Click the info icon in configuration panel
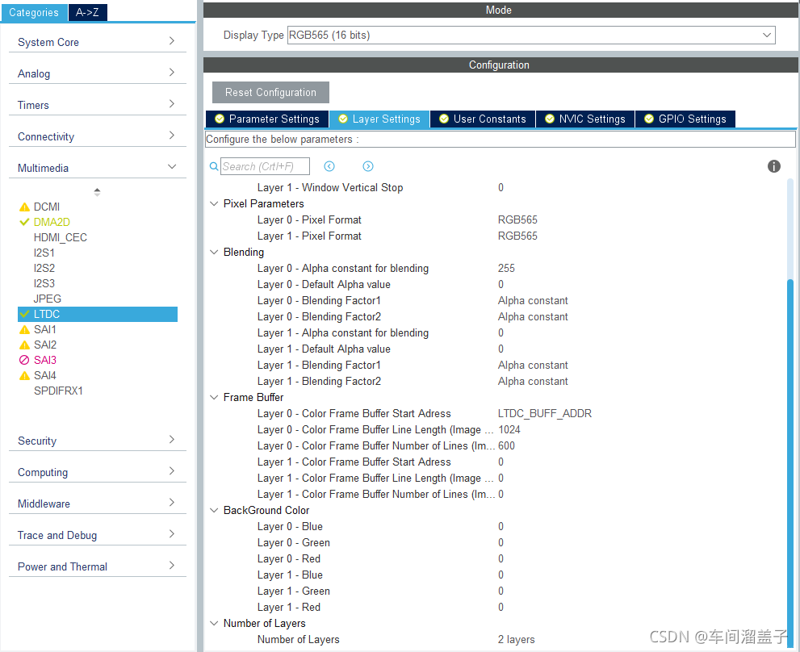Image resolution: width=800 pixels, height=652 pixels. [773, 166]
